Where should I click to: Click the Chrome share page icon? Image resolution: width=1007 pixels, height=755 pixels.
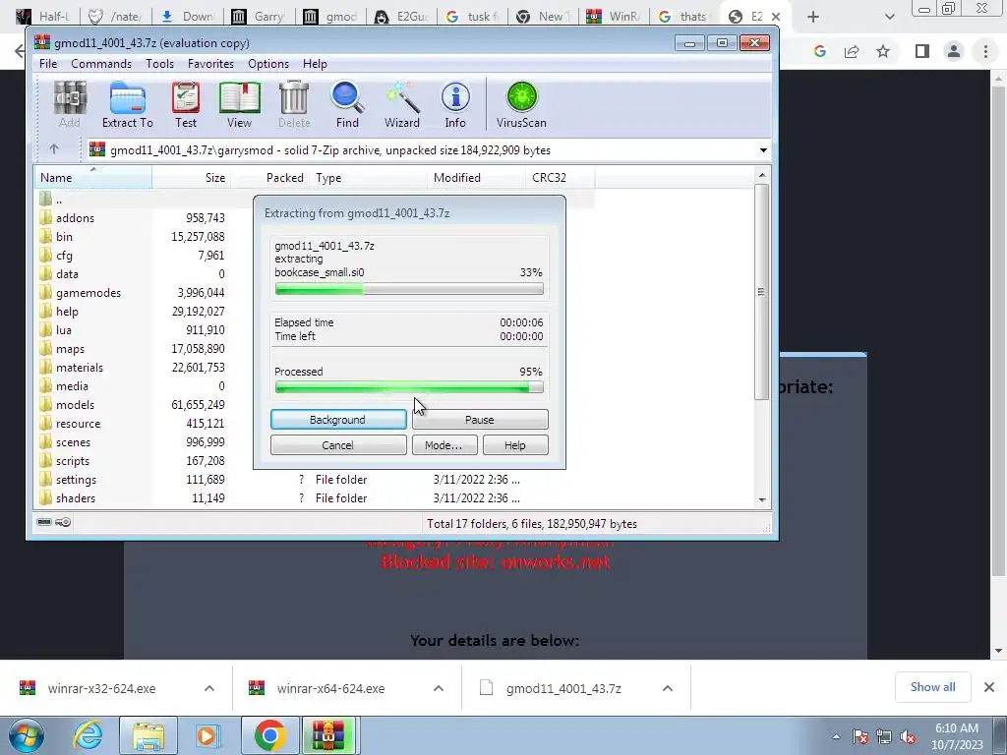pos(852,51)
